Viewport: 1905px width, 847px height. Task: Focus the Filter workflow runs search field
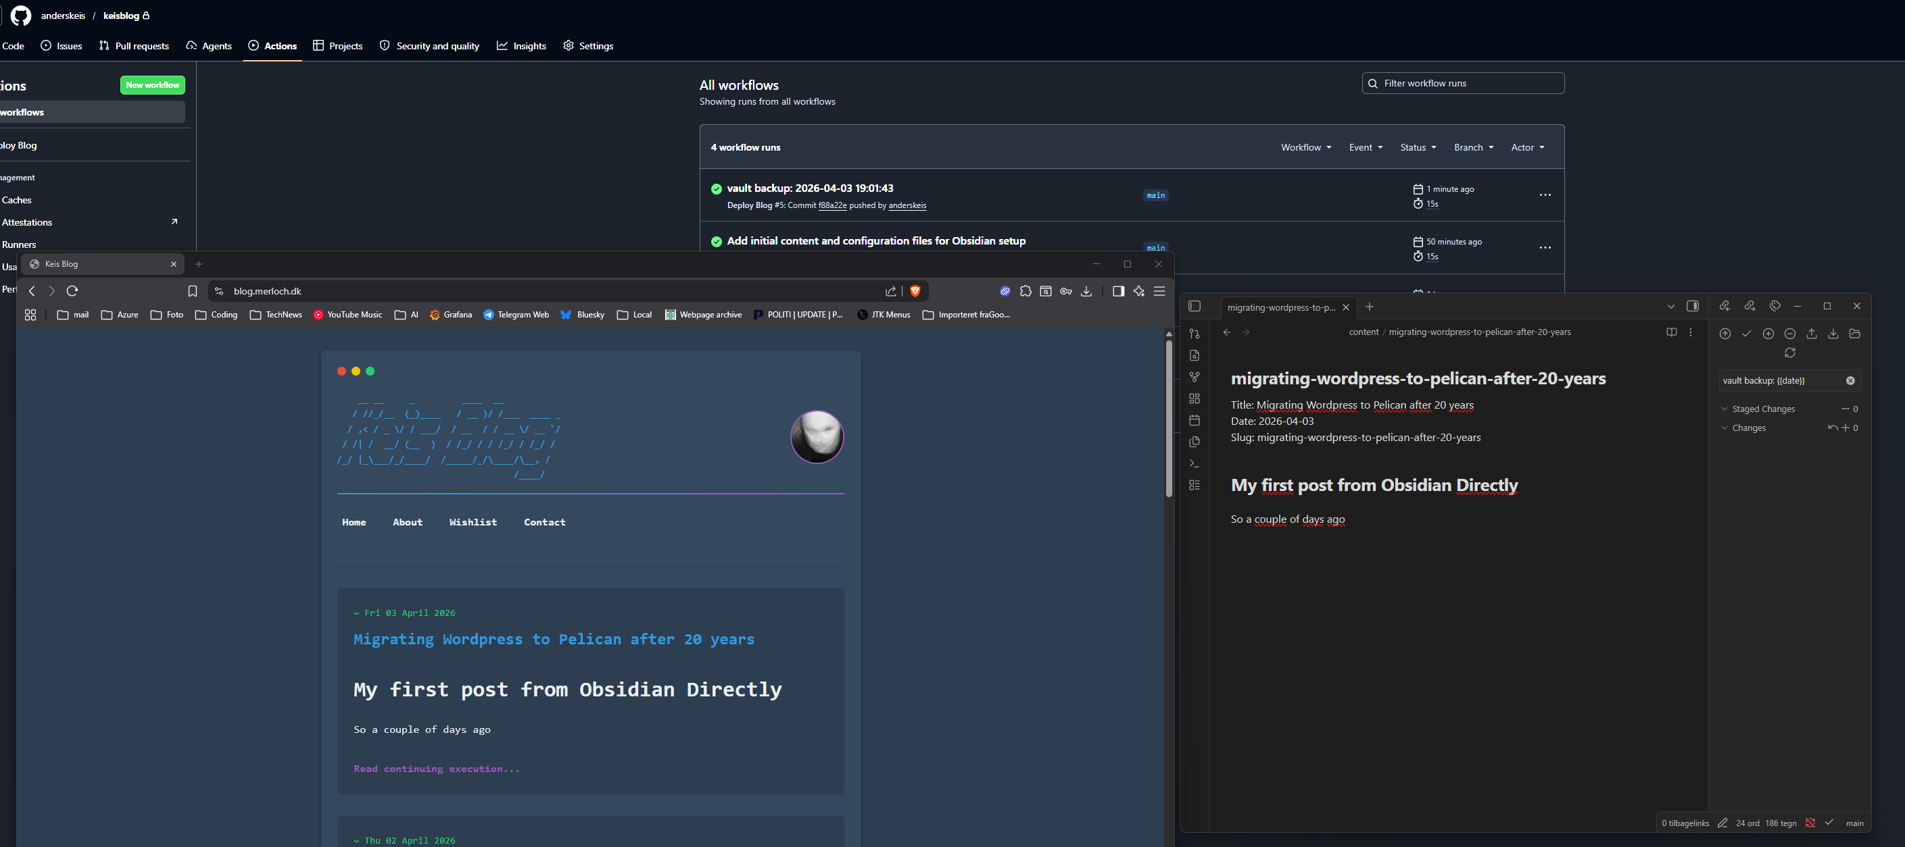[x=1463, y=84]
